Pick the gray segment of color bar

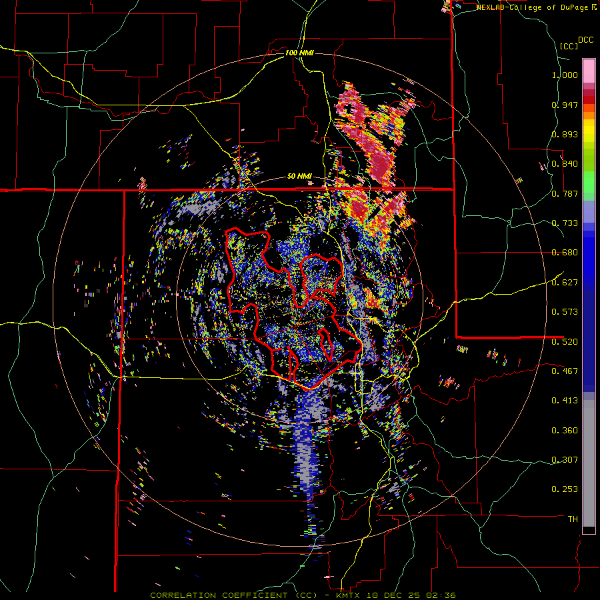[589, 463]
